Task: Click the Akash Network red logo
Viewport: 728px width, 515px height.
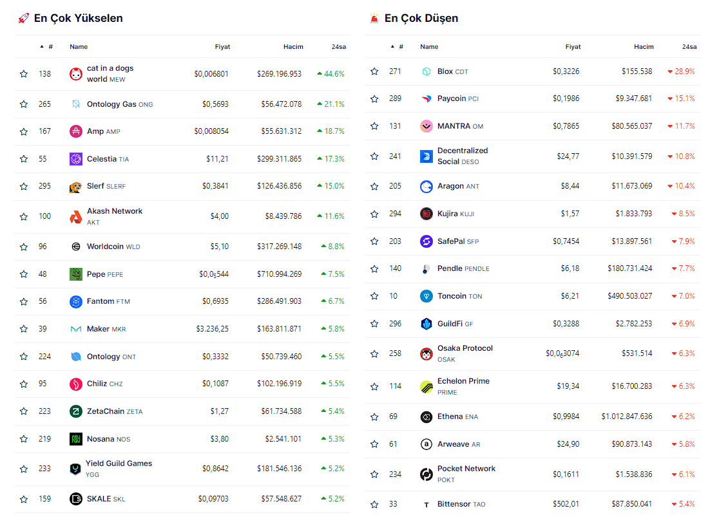Action: tap(76, 217)
